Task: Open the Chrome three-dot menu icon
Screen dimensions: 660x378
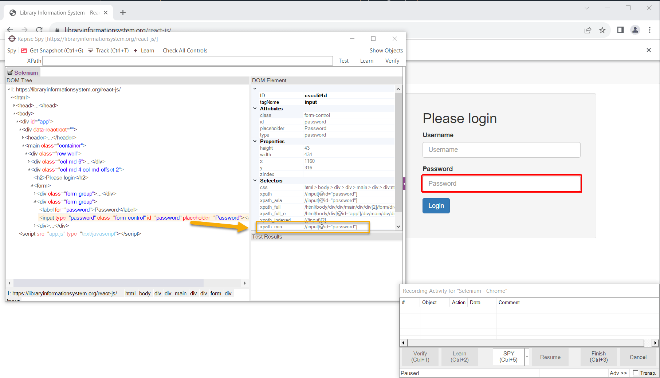Action: tap(650, 30)
